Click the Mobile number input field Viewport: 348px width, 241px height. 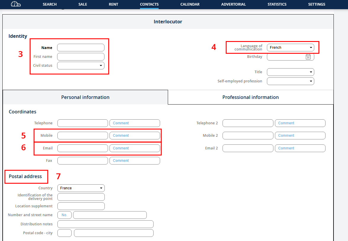[x=83, y=136]
